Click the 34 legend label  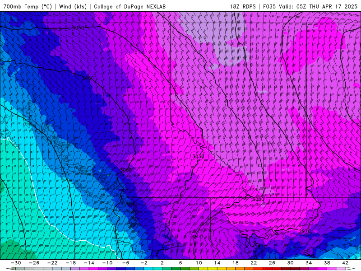pos(309,263)
